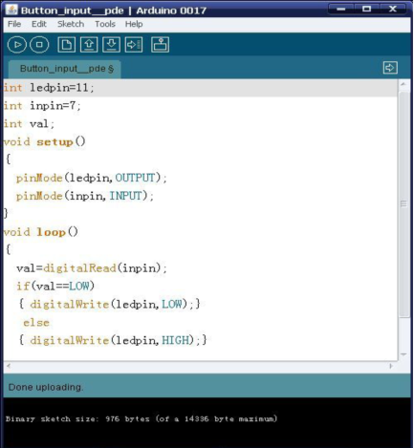
Task: Create a new sketch with New icon
Action: (66, 45)
